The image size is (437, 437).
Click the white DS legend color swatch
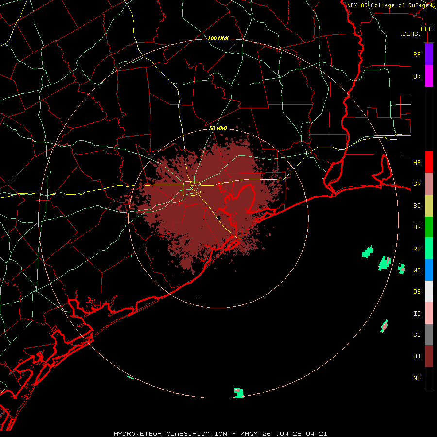[429, 291]
